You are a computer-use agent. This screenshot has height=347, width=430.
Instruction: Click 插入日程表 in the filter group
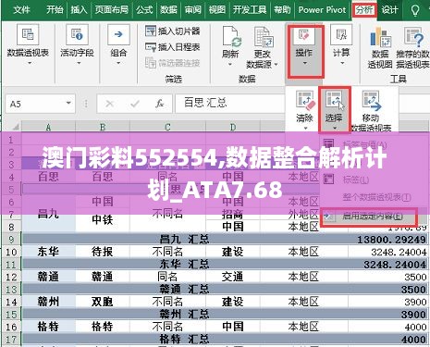[173, 47]
